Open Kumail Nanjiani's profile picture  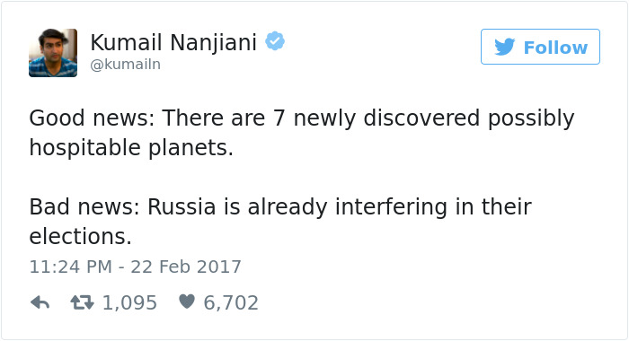(53, 52)
